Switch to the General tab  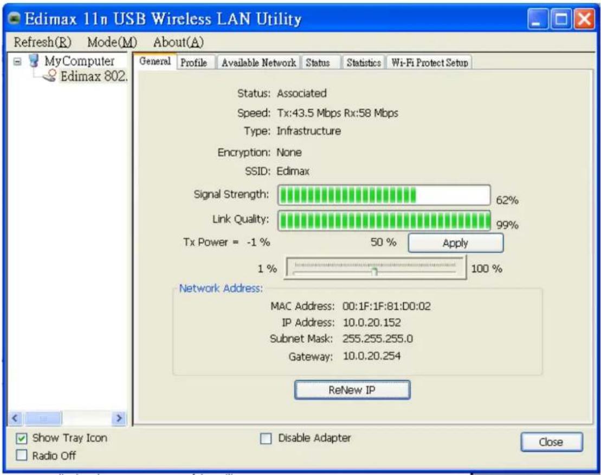pos(155,61)
